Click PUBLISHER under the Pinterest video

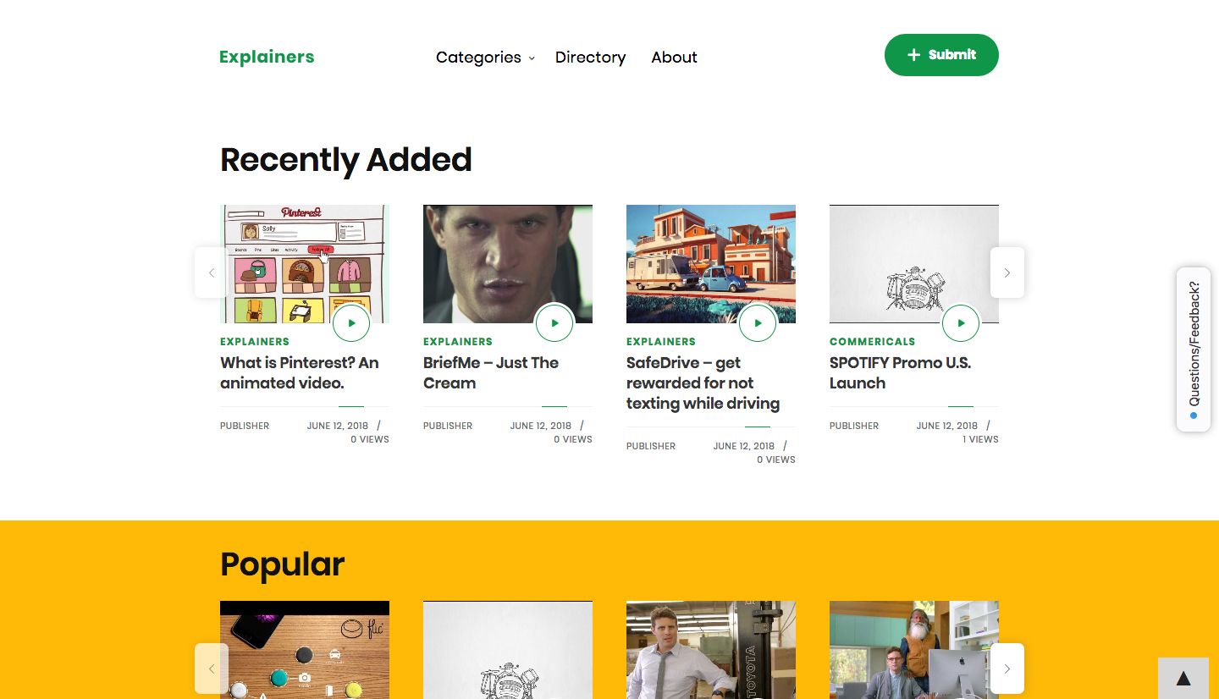point(245,426)
